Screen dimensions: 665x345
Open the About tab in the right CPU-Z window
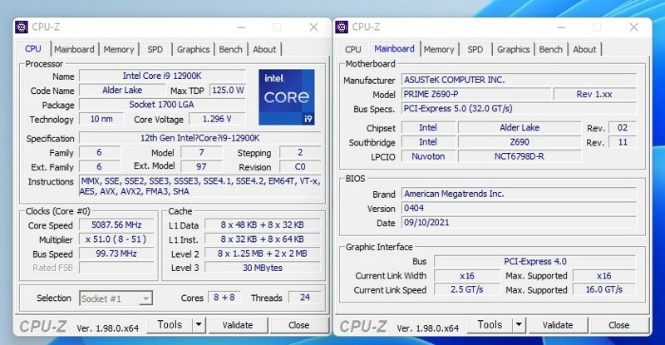[x=585, y=49]
